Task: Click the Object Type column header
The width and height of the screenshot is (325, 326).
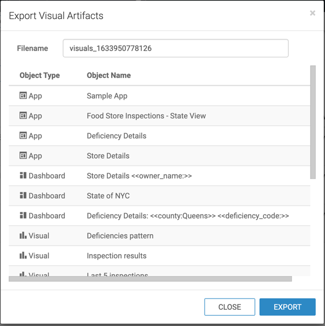Action: [x=39, y=76]
